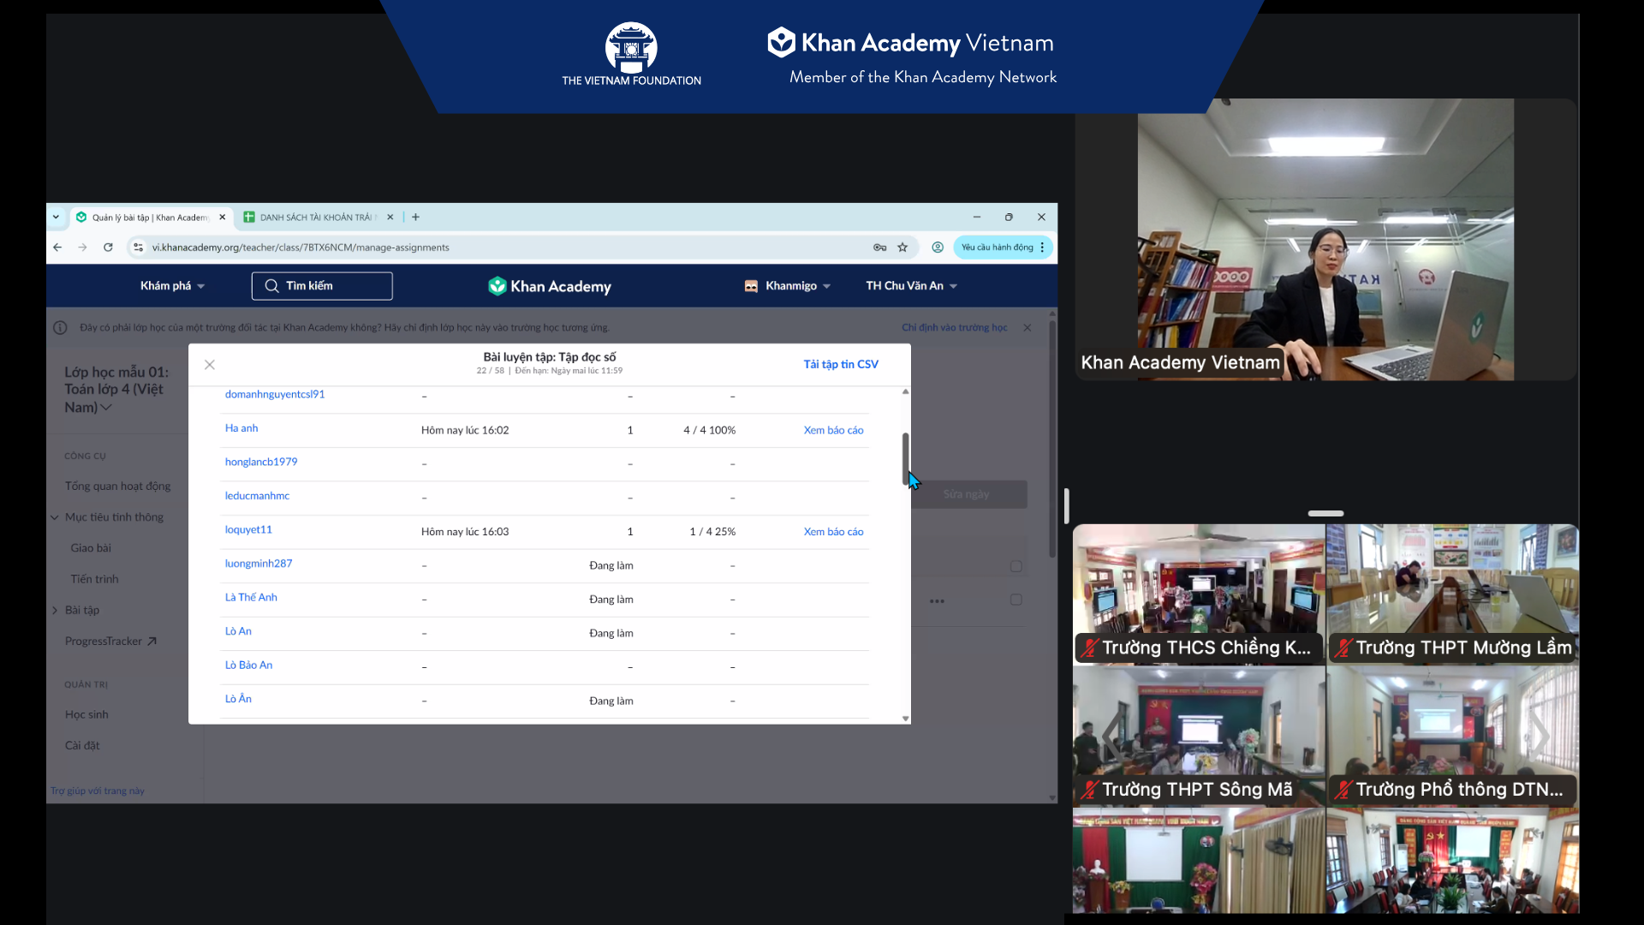Tick the upper assignment row checkbox
The image size is (1644, 925).
[x=1016, y=566]
